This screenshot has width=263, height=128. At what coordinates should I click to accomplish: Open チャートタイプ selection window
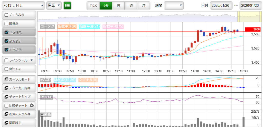pyautogui.click(x=18, y=97)
